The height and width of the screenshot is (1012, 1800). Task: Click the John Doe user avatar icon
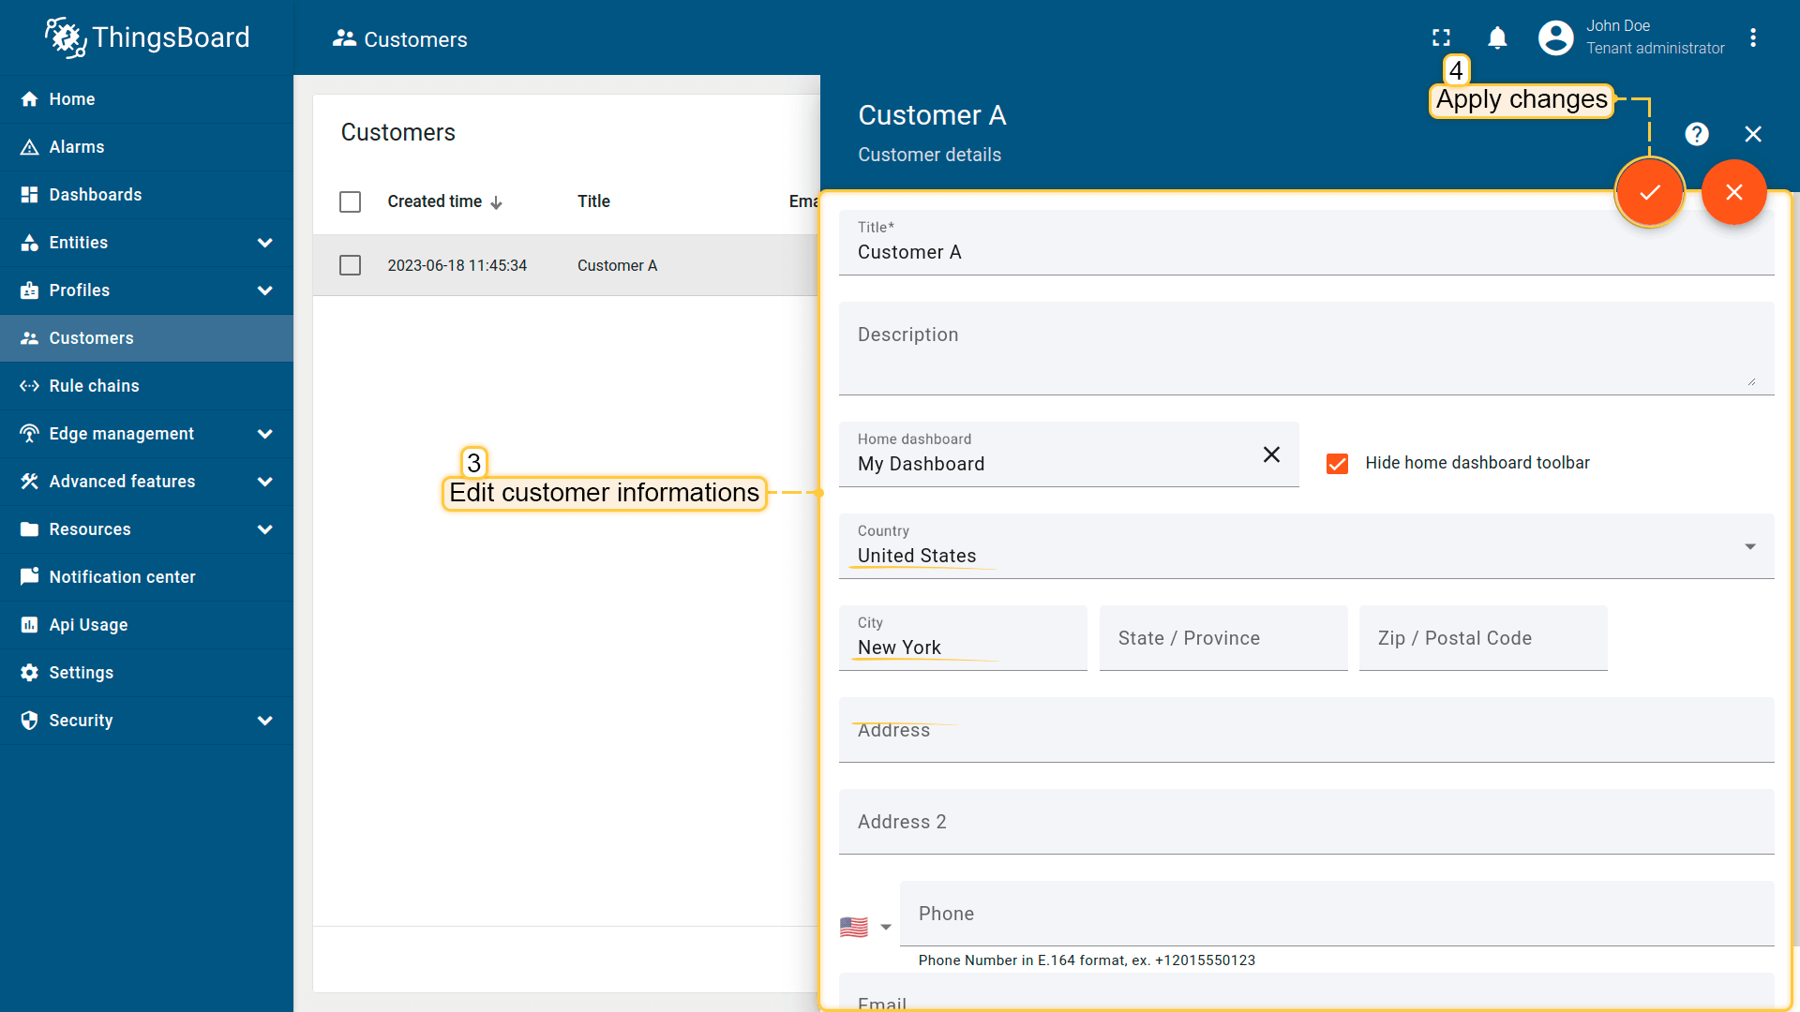click(x=1555, y=37)
